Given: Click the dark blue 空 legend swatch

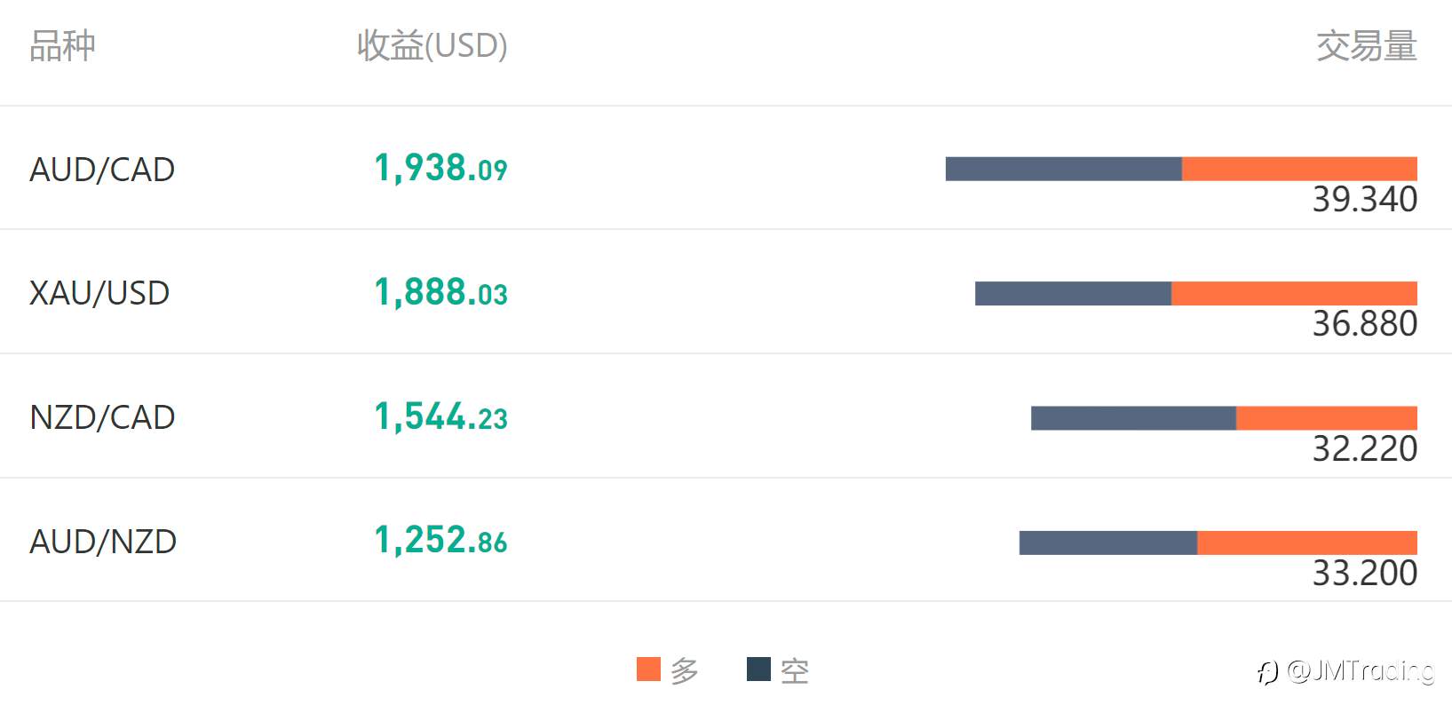Looking at the screenshot, I should pyautogui.click(x=758, y=669).
